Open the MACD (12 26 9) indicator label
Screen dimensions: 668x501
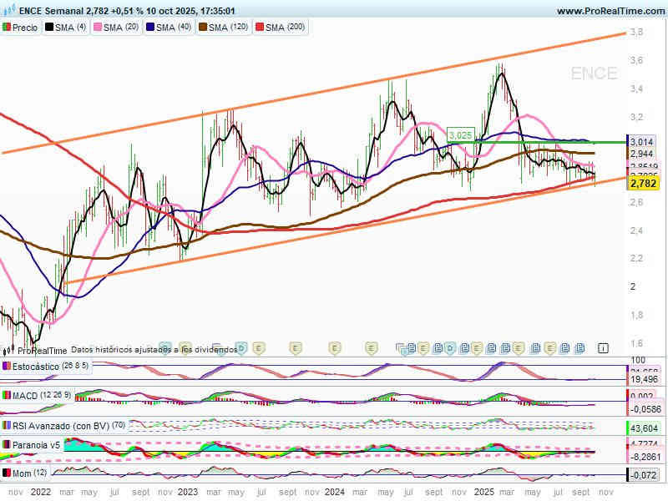pyautogui.click(x=42, y=394)
